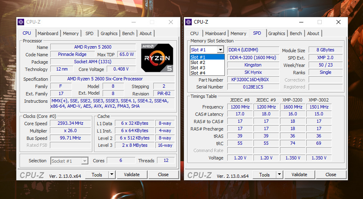Click the Level 3 cache value 2 x 8 MBytes
Viewport: 363px width, 199px height.
tap(135, 145)
